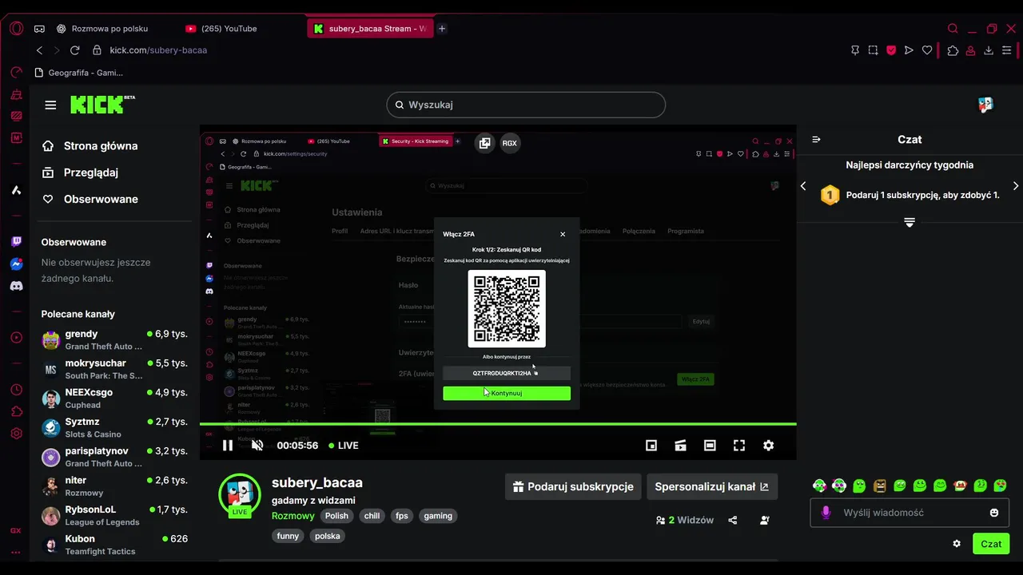This screenshot has height=575, width=1023.
Task: Open recommended channel Syztmz
Action: (x=114, y=427)
